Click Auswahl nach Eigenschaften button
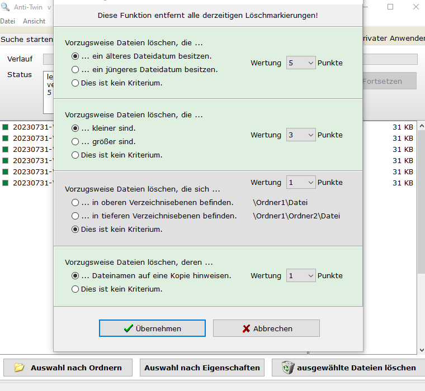The image size is (425, 391). click(202, 368)
